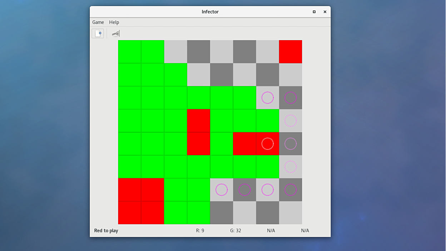446x251 pixels.
Task: Click the first N/A score label
Action: [271, 231]
